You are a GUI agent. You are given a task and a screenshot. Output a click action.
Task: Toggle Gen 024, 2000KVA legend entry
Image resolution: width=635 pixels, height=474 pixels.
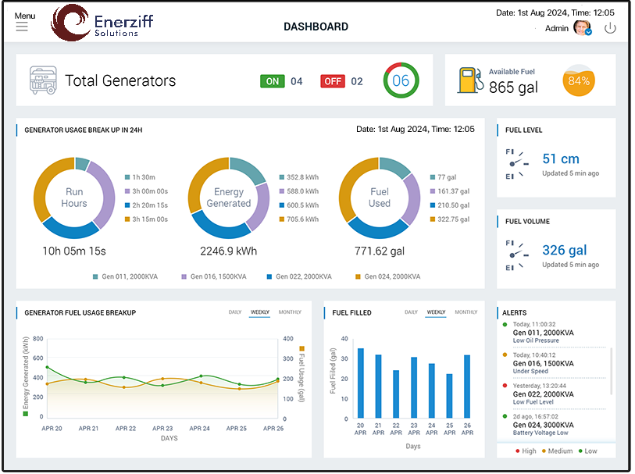pos(387,276)
